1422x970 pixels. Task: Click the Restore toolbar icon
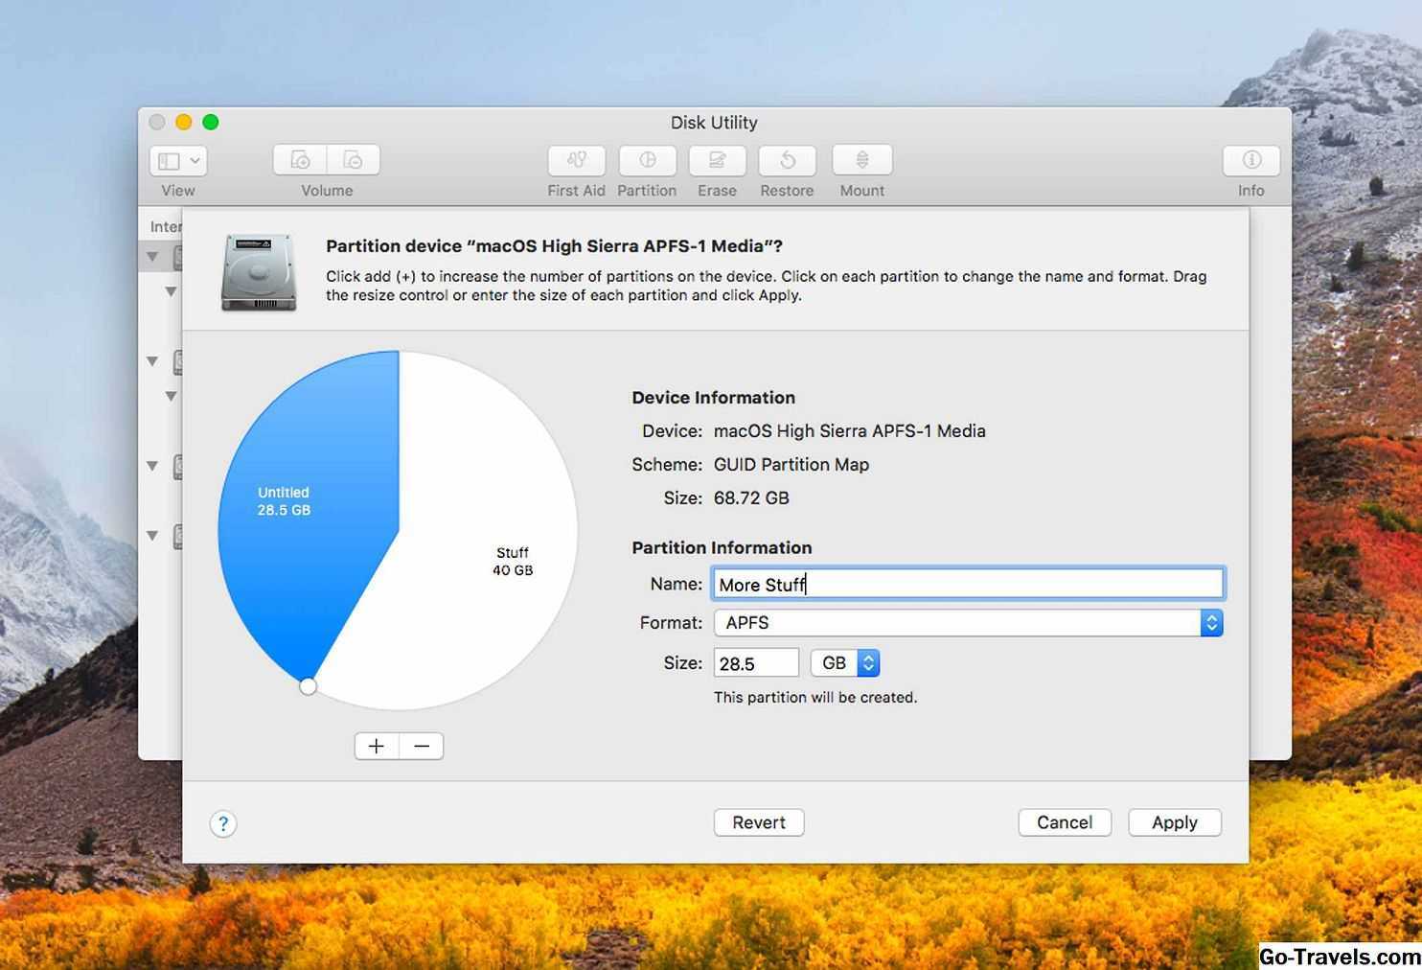788,160
